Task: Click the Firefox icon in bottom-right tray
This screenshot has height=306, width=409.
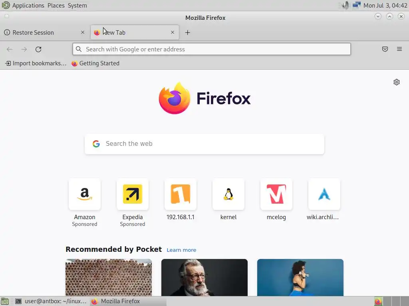Action: (x=378, y=301)
